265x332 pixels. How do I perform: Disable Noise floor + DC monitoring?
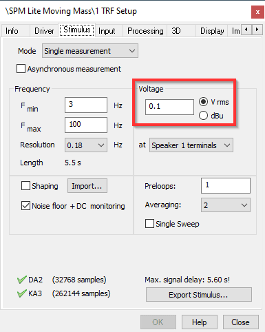[x=25, y=206]
